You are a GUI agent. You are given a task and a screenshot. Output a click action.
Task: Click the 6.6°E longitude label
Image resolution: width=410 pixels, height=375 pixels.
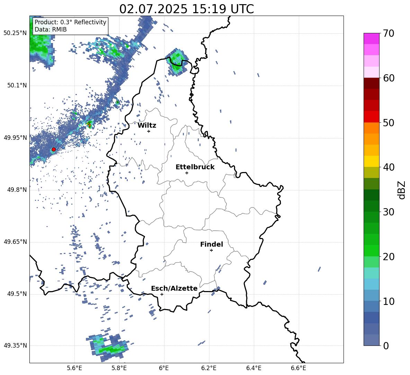click(x=298, y=368)
